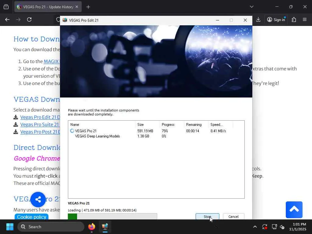Viewport: 312px width, 234px height.
Task: Click Sign in in the browser toolbar
Action: tap(276, 19)
